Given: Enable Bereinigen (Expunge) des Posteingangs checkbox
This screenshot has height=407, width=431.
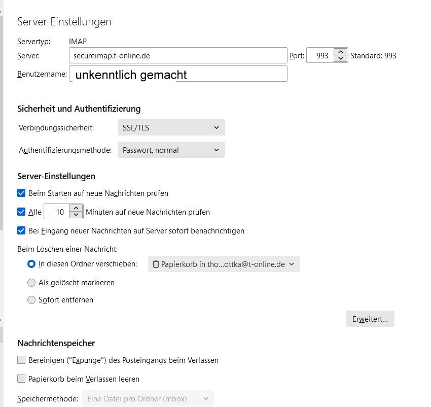Looking at the screenshot, I should pos(21,360).
